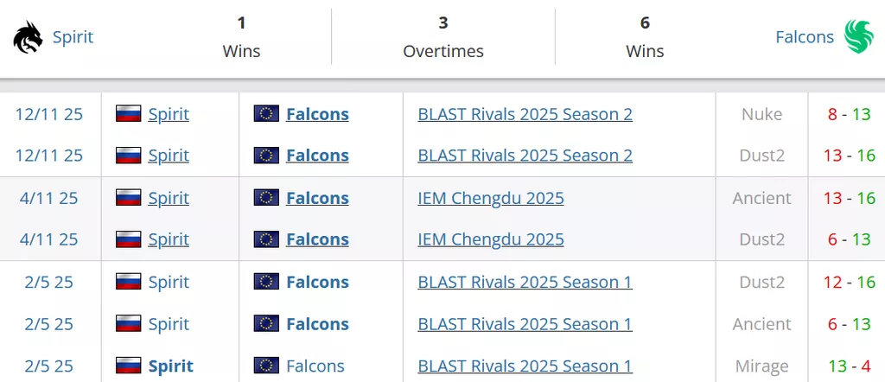
Task: Select the 13 - 4 Mirage score
Action: coord(848,366)
